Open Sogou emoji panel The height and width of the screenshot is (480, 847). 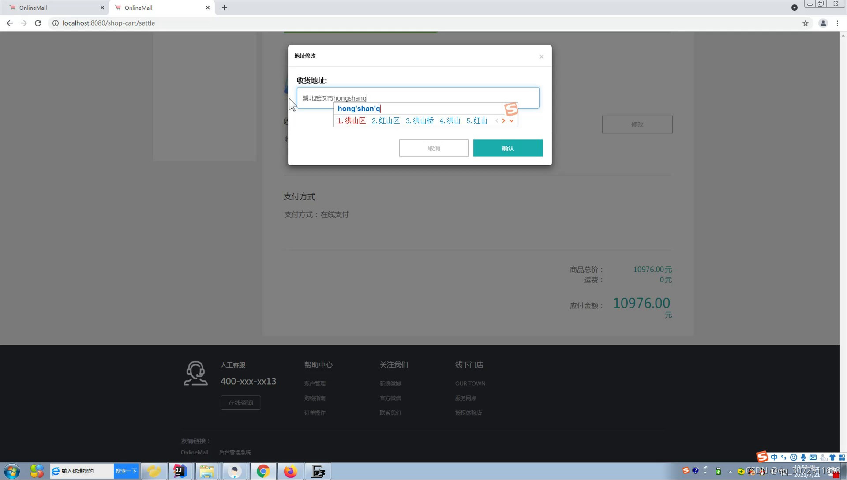pos(794,457)
